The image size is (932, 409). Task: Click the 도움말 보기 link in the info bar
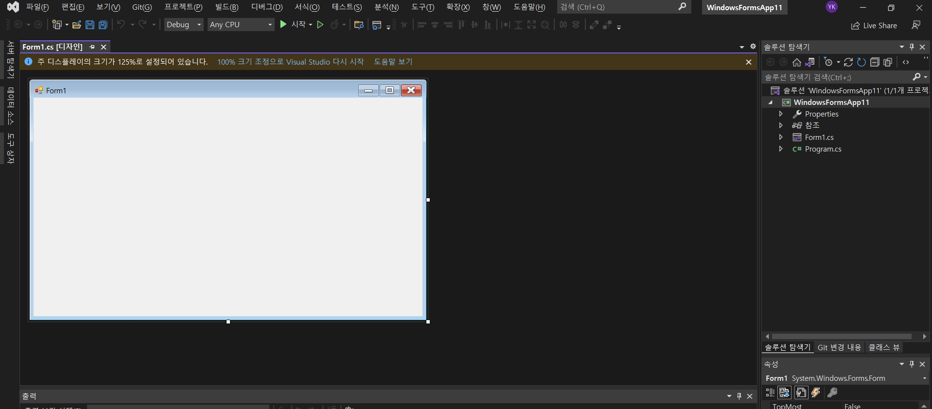coord(393,62)
